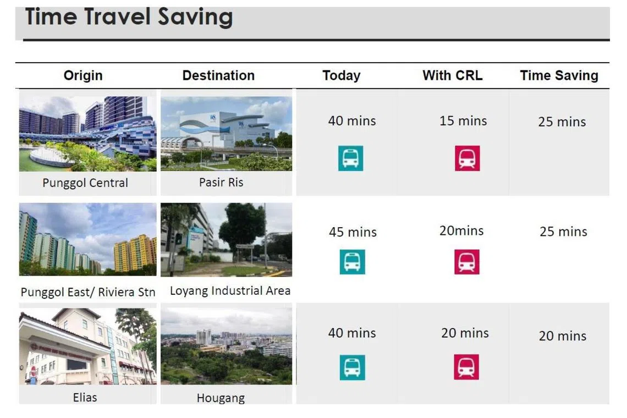Click the red train icon in Hougang row
This screenshot has width=627, height=418.
click(x=466, y=367)
